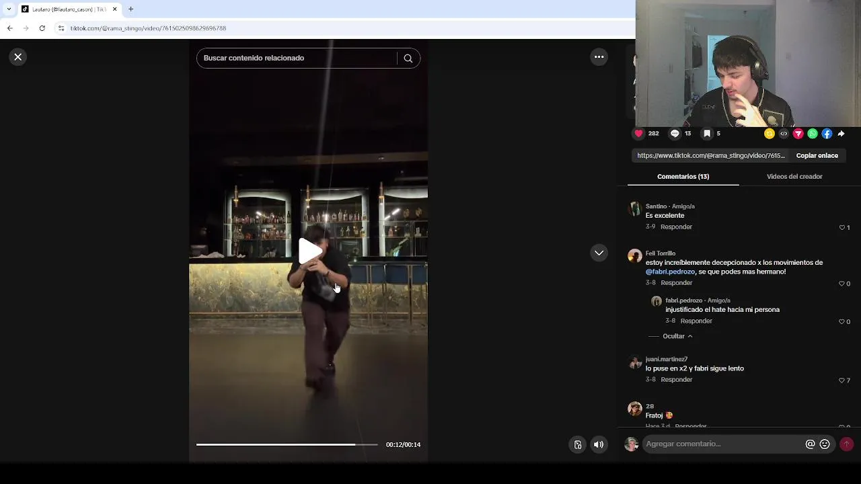Screen dimensions: 861x484
Task: Go forward in browser history
Action: point(26,28)
